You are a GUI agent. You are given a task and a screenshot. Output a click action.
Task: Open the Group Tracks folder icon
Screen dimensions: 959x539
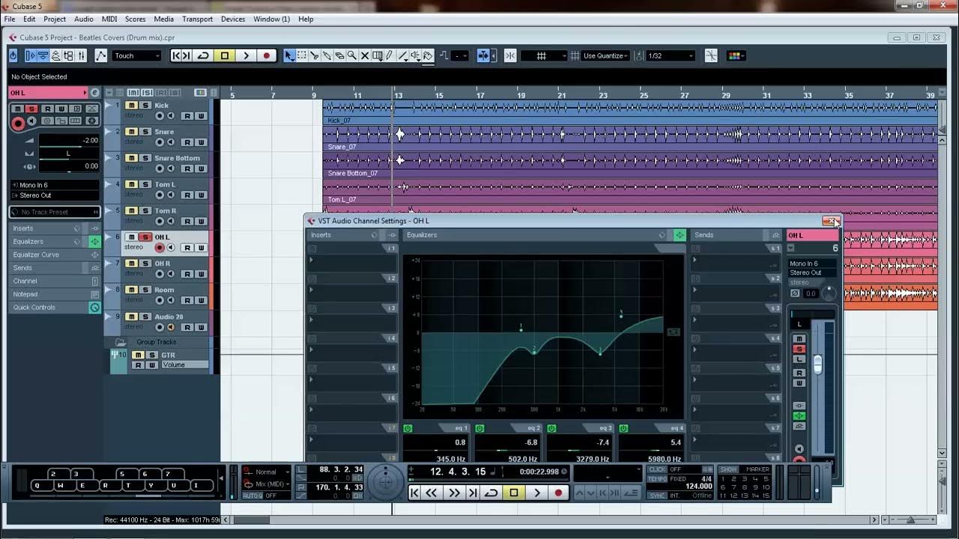120,342
